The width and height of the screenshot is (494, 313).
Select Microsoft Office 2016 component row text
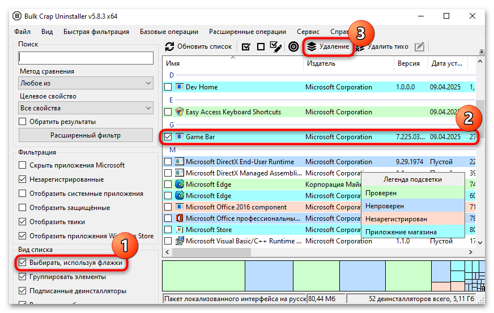point(236,207)
